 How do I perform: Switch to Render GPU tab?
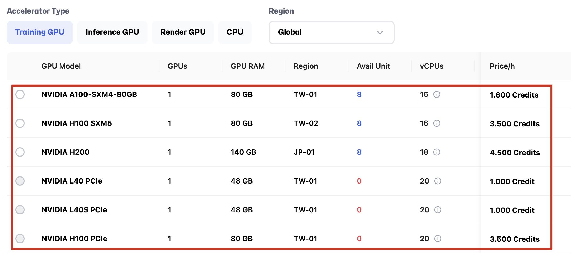pos(183,32)
